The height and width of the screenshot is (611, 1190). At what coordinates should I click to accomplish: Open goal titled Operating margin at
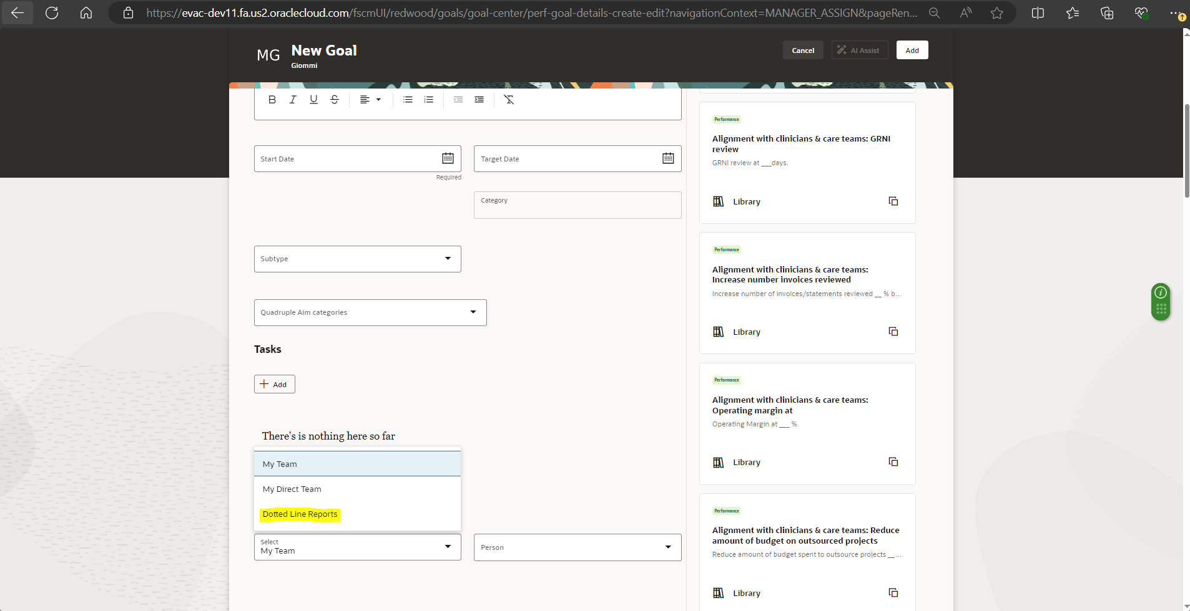click(790, 405)
